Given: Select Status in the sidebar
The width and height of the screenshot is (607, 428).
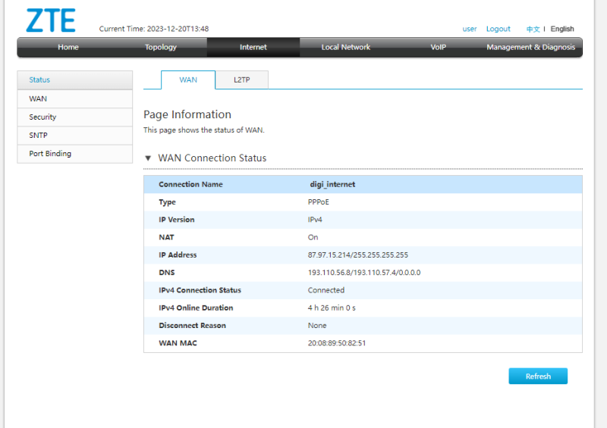Looking at the screenshot, I should [74, 80].
